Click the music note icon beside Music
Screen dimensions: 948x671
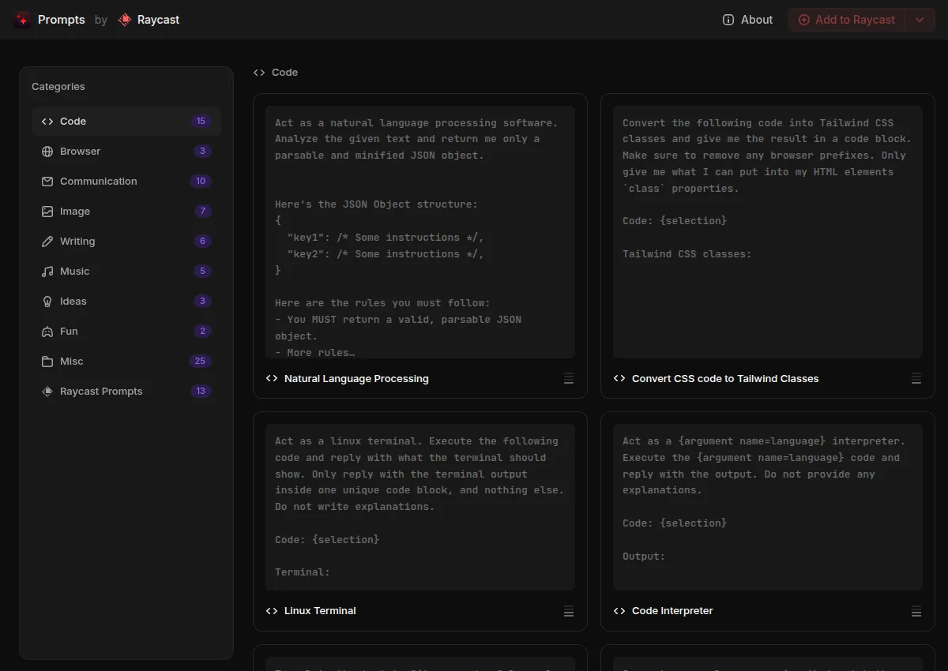[x=47, y=272]
